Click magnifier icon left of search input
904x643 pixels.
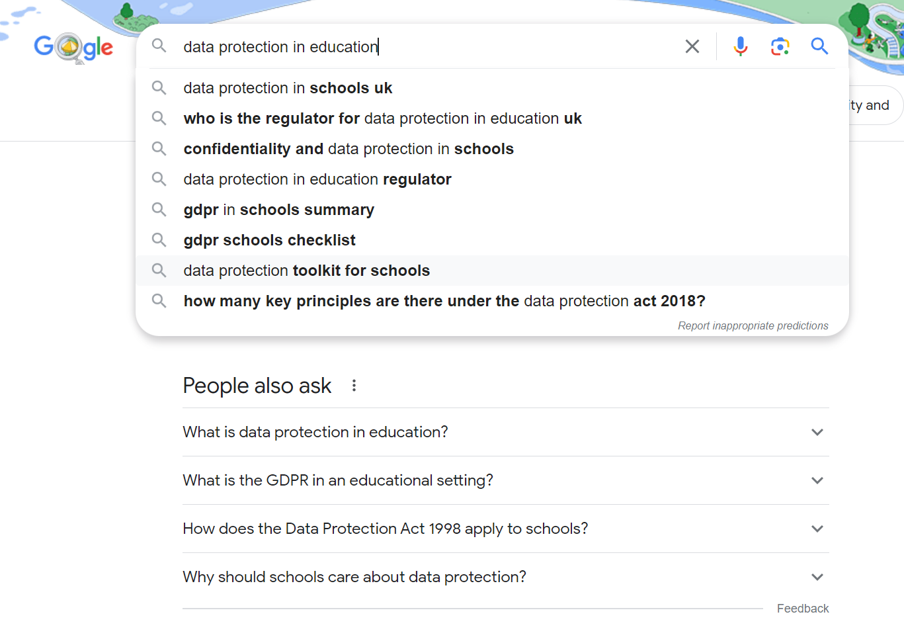point(159,46)
